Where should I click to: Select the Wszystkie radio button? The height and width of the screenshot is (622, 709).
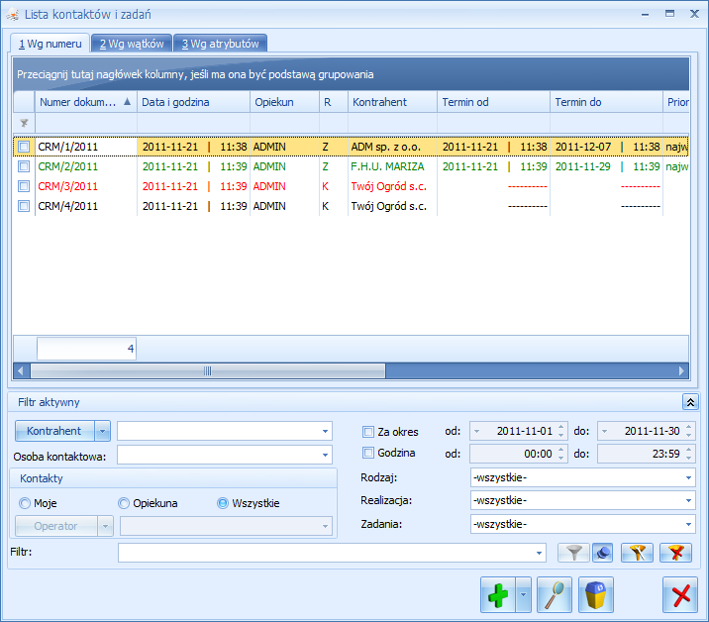coord(223,503)
